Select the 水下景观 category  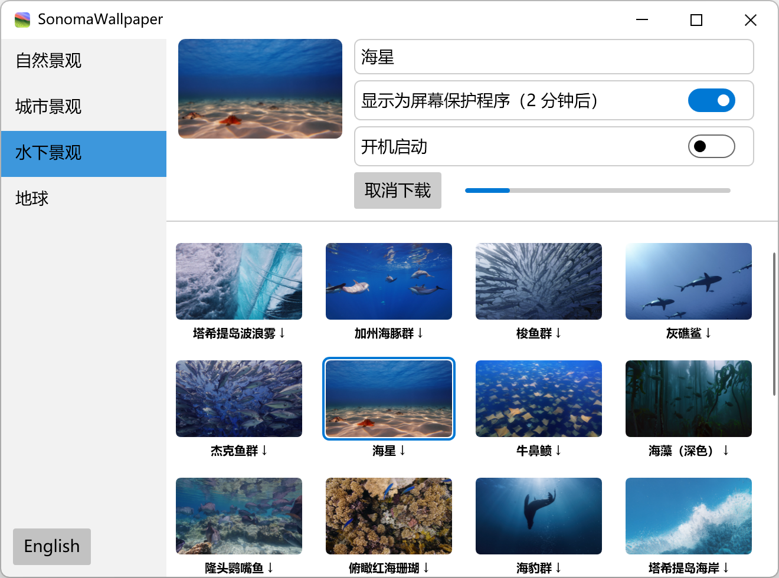[x=84, y=153]
